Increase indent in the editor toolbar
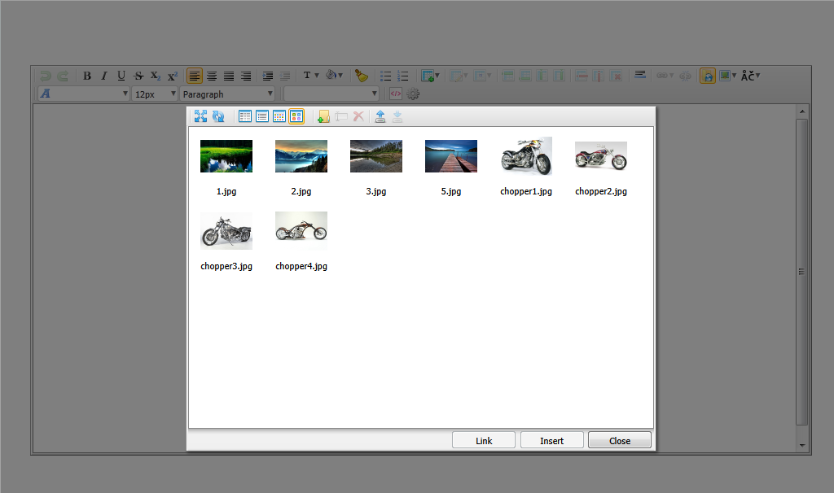Viewport: 834px width, 493px height. click(268, 76)
